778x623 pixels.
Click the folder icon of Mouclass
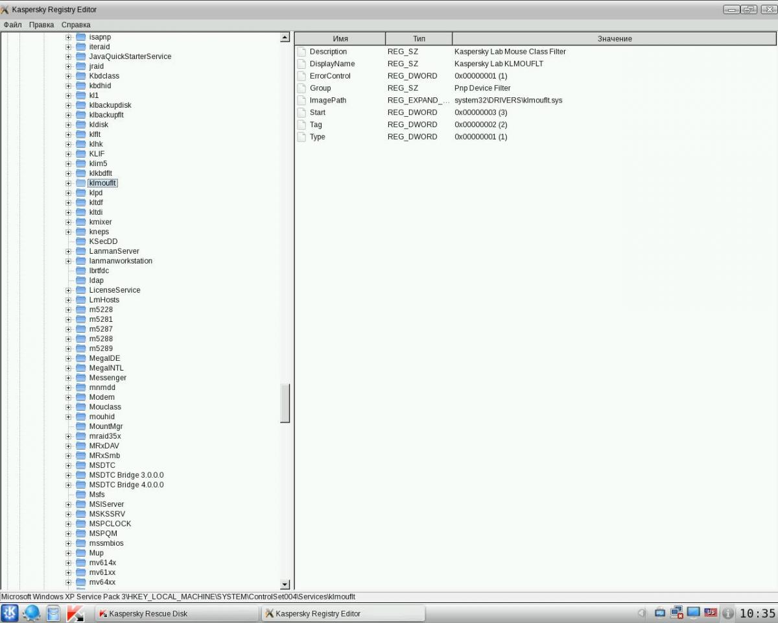point(80,407)
